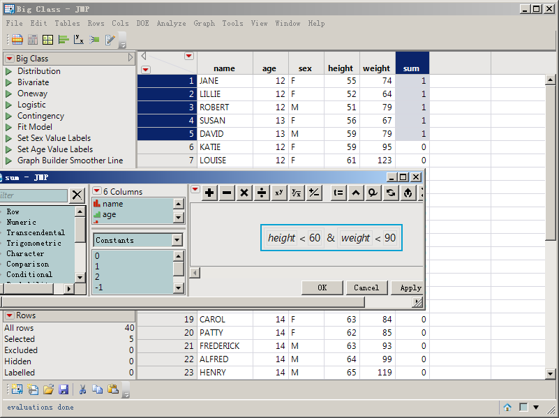Click the clear filter X button

click(78, 195)
